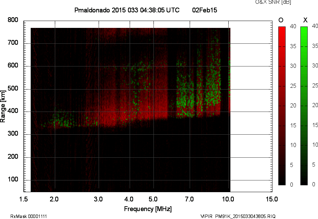Viewport: 318px width, 219px height.
Task: Select the plot title Pmaldonado timestamp
Action: [x=127, y=10]
